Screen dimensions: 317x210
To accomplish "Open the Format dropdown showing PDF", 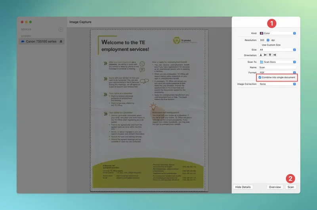I will click(x=277, y=73).
